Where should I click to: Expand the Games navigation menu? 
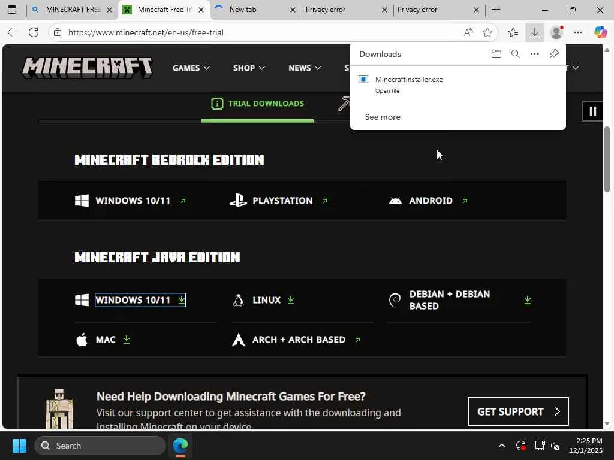191,68
